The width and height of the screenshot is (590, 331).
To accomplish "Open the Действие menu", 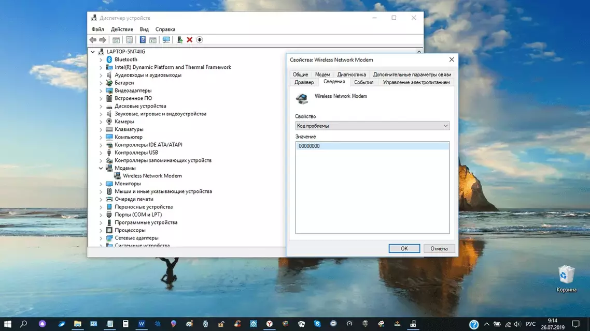I will coord(122,29).
